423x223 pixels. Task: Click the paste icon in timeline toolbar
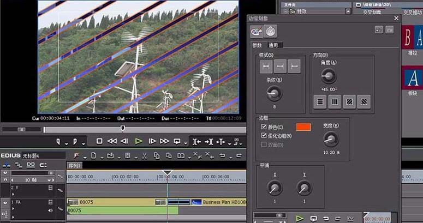point(169,155)
